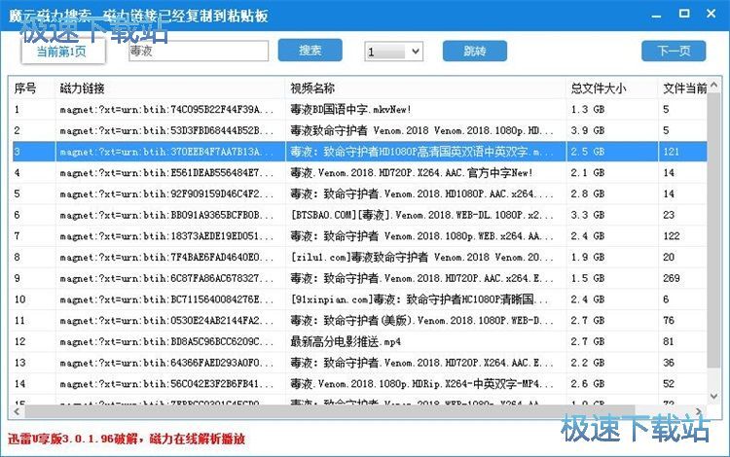Image resolution: width=730 pixels, height=457 pixels.
Task: Click video name 毒液：致命守护者(美版).Venom.2018
Action: click(x=421, y=320)
